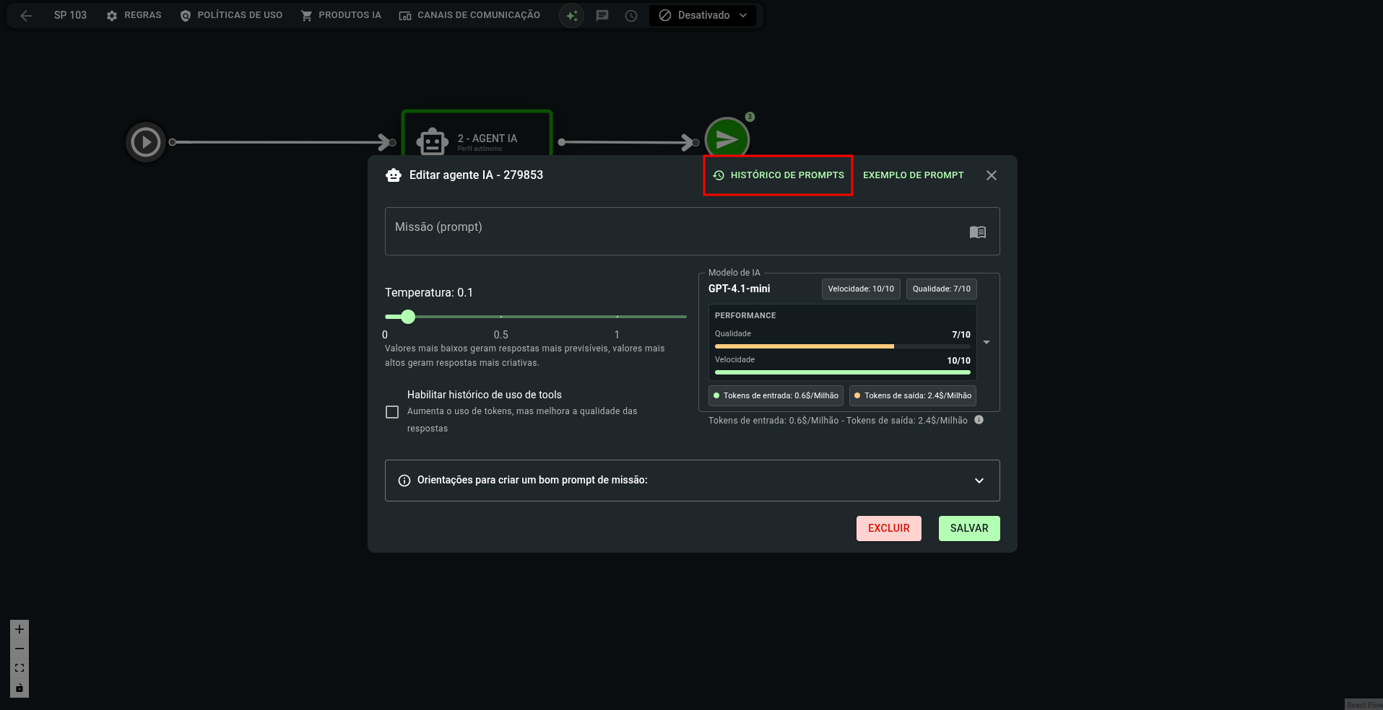Click the AI sparkle icon in toolbar
Screen dimensions: 1383x710
click(x=571, y=15)
